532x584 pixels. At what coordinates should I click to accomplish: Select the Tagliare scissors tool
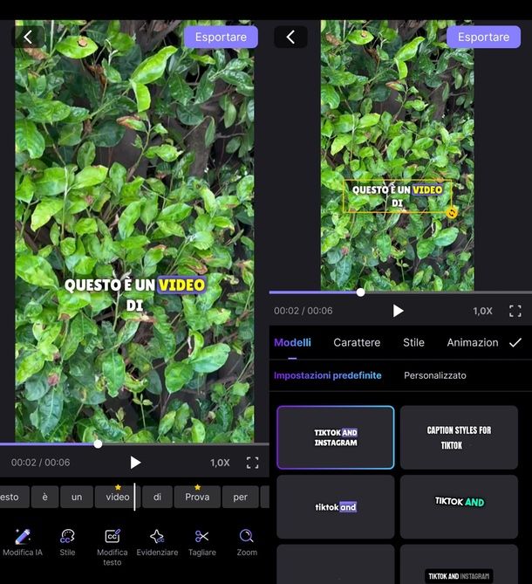[202, 543]
